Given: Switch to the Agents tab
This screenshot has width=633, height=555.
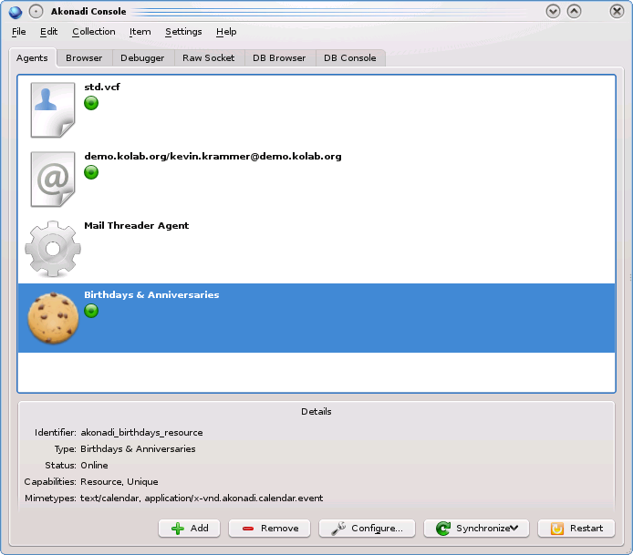Looking at the screenshot, I should coord(32,58).
